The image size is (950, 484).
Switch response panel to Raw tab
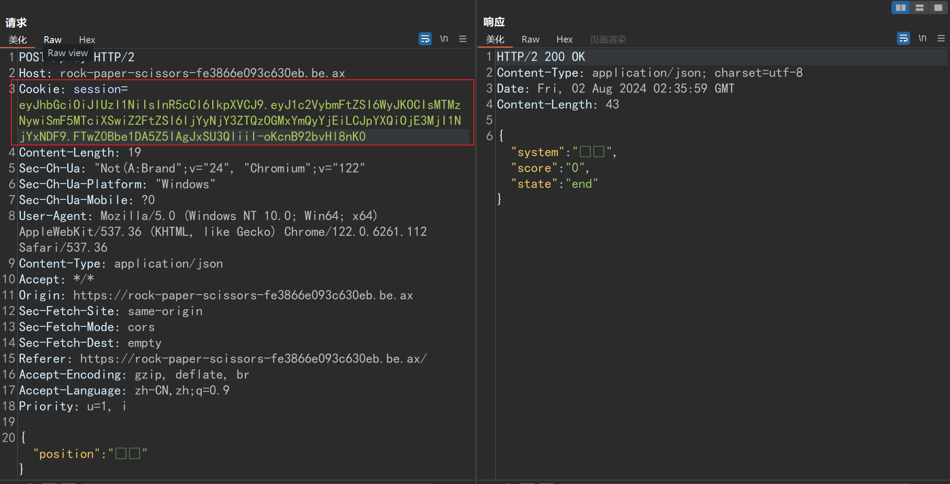click(531, 39)
